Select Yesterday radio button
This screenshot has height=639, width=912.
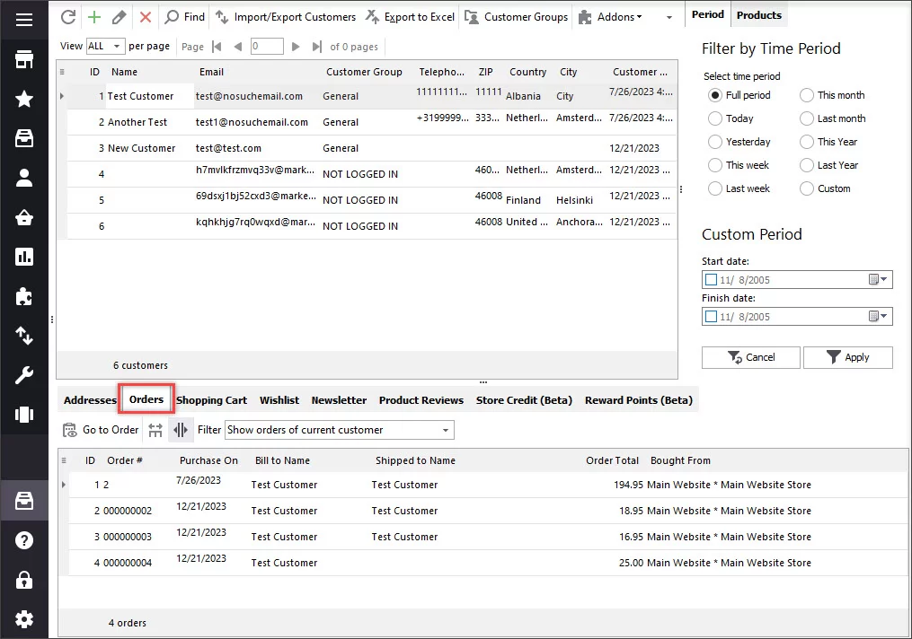[x=715, y=142]
